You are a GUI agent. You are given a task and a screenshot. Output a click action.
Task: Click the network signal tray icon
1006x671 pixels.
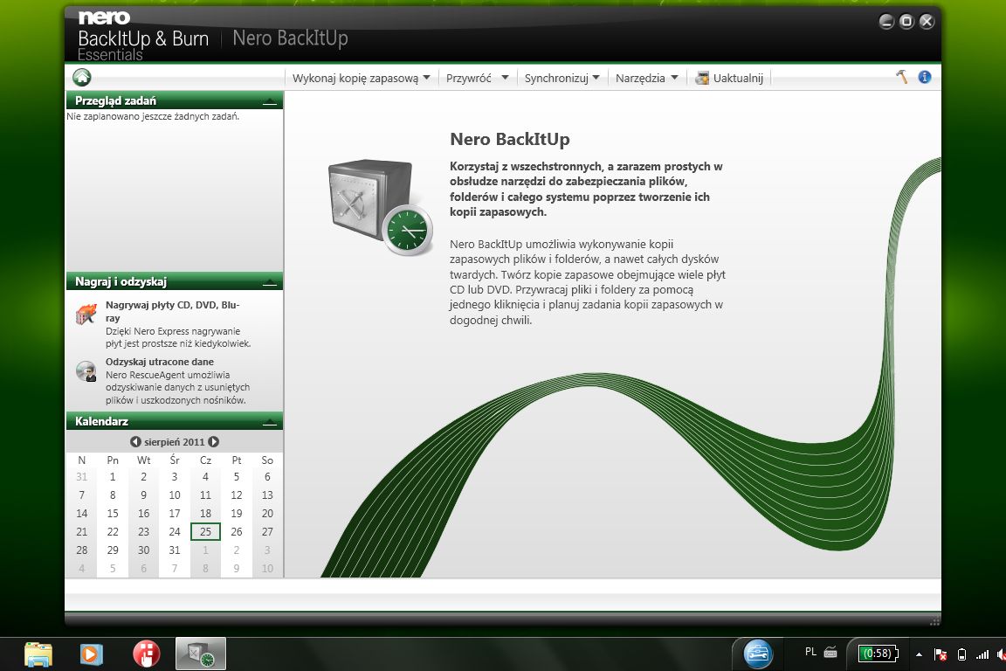[982, 654]
